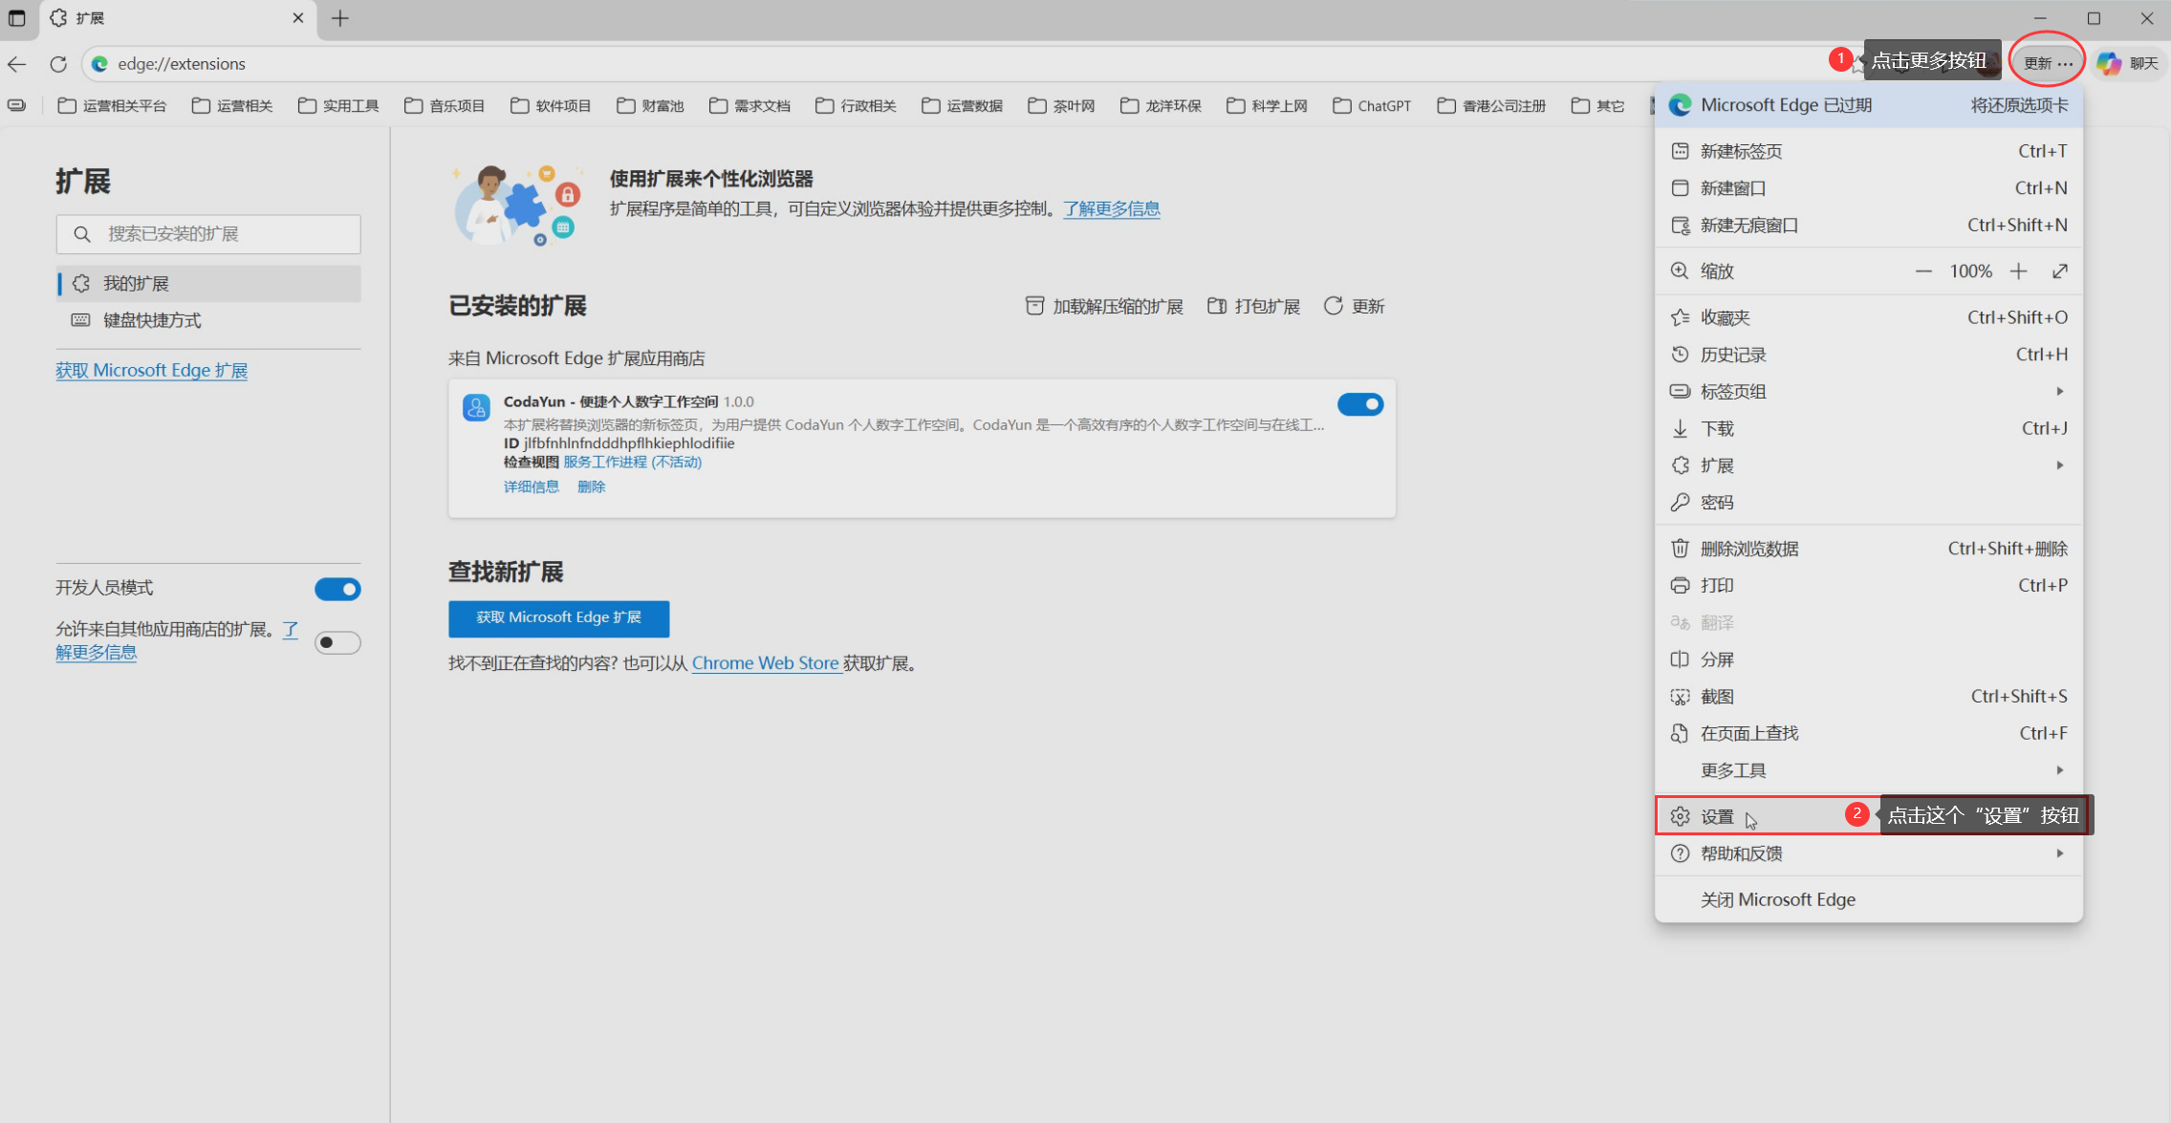Choose New InPrivate window menu item
The height and width of the screenshot is (1123, 2171).
point(1749,226)
